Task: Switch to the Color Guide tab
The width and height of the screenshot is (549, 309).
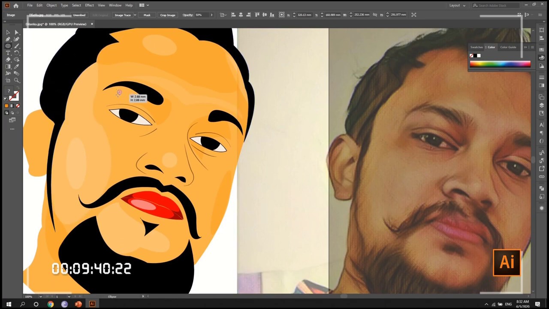Action: click(508, 47)
